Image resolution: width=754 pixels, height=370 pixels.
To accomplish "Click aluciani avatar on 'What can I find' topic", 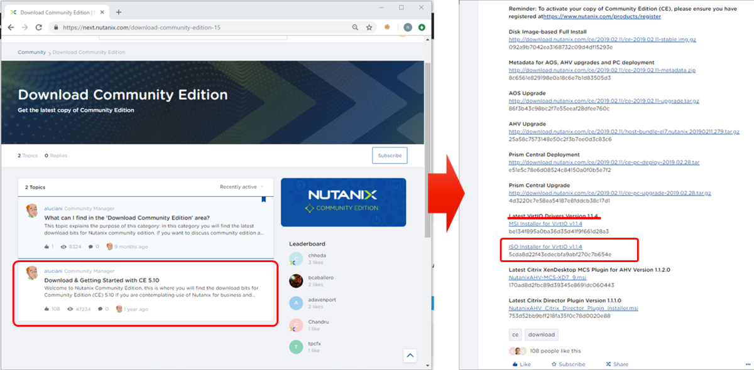I will click(32, 210).
